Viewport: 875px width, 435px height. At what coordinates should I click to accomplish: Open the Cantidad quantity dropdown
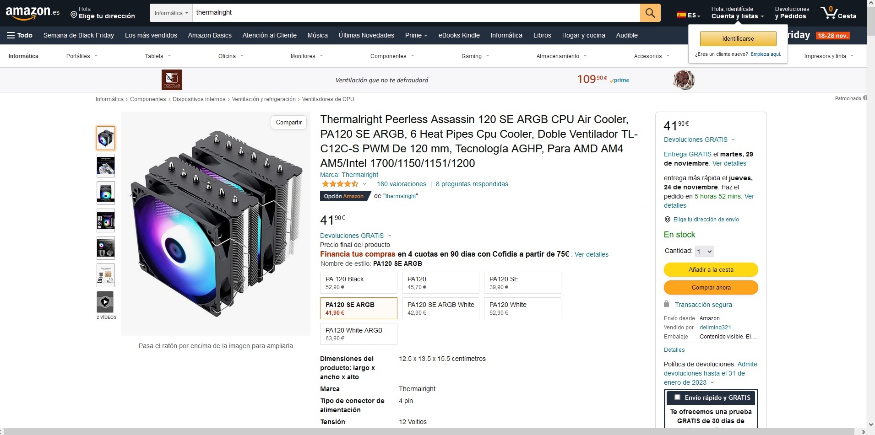tap(704, 251)
